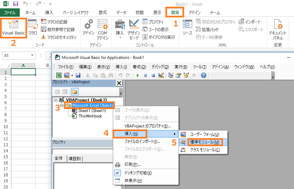Choose 標準モジュール(M) from submenu

tap(203, 142)
